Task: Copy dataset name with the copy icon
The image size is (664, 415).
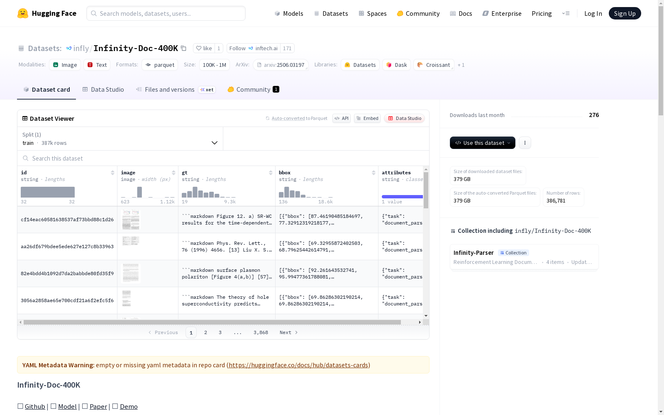Action: click(x=183, y=49)
